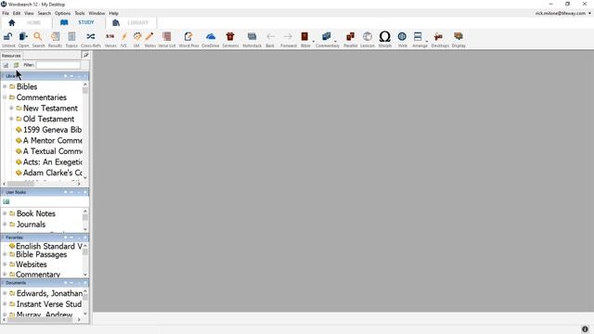This screenshot has width=594, height=334.
Task: Select Instant Verse Studies documents folder
Action: coord(45,304)
